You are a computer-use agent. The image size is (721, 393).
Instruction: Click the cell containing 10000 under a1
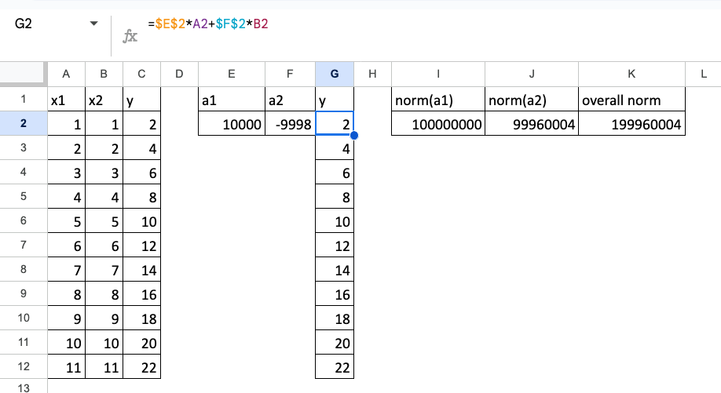[x=231, y=124]
